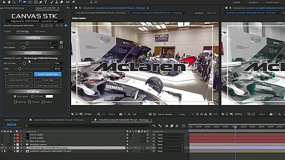Enable the Working grid checkbox
The width and height of the screenshot is (285, 160).
(15, 102)
